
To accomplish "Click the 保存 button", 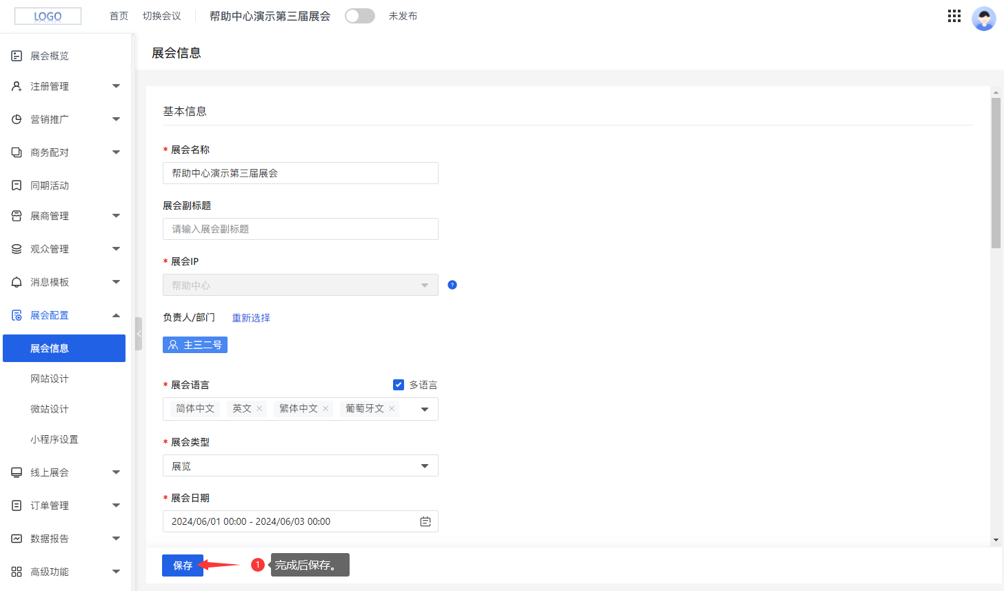I will 182,565.
